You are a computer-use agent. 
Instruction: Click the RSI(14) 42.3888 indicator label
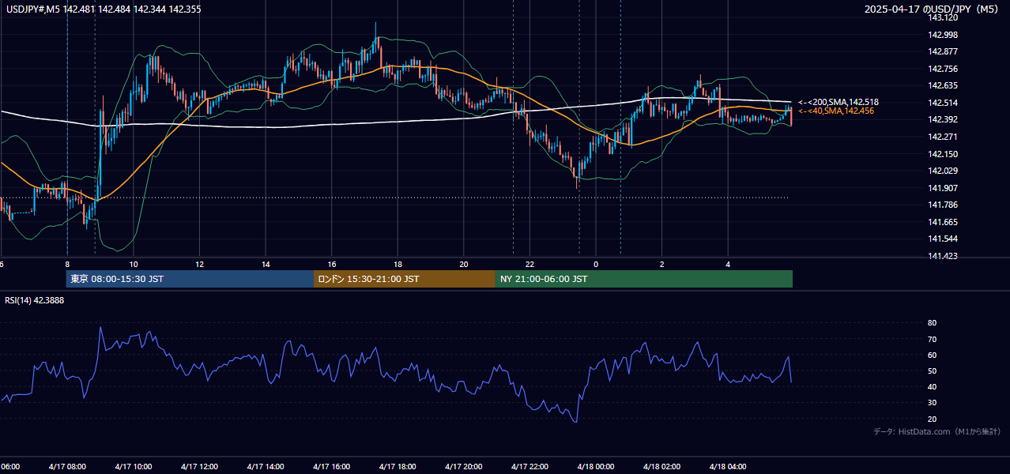tap(35, 300)
